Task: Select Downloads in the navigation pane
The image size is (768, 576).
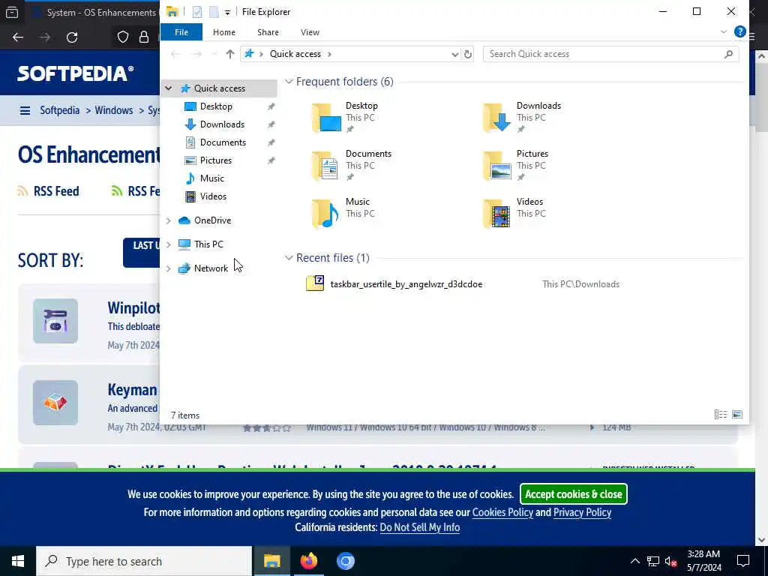Action: [x=222, y=124]
